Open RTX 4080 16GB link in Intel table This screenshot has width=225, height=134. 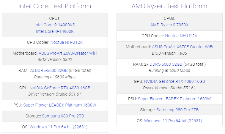click(x=60, y=88)
